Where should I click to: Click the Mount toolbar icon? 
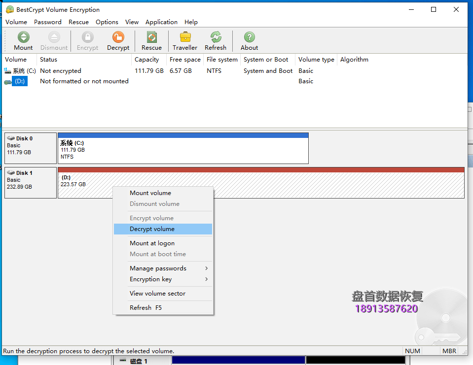pyautogui.click(x=23, y=37)
